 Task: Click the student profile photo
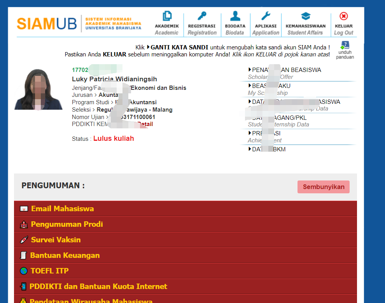tap(38, 89)
